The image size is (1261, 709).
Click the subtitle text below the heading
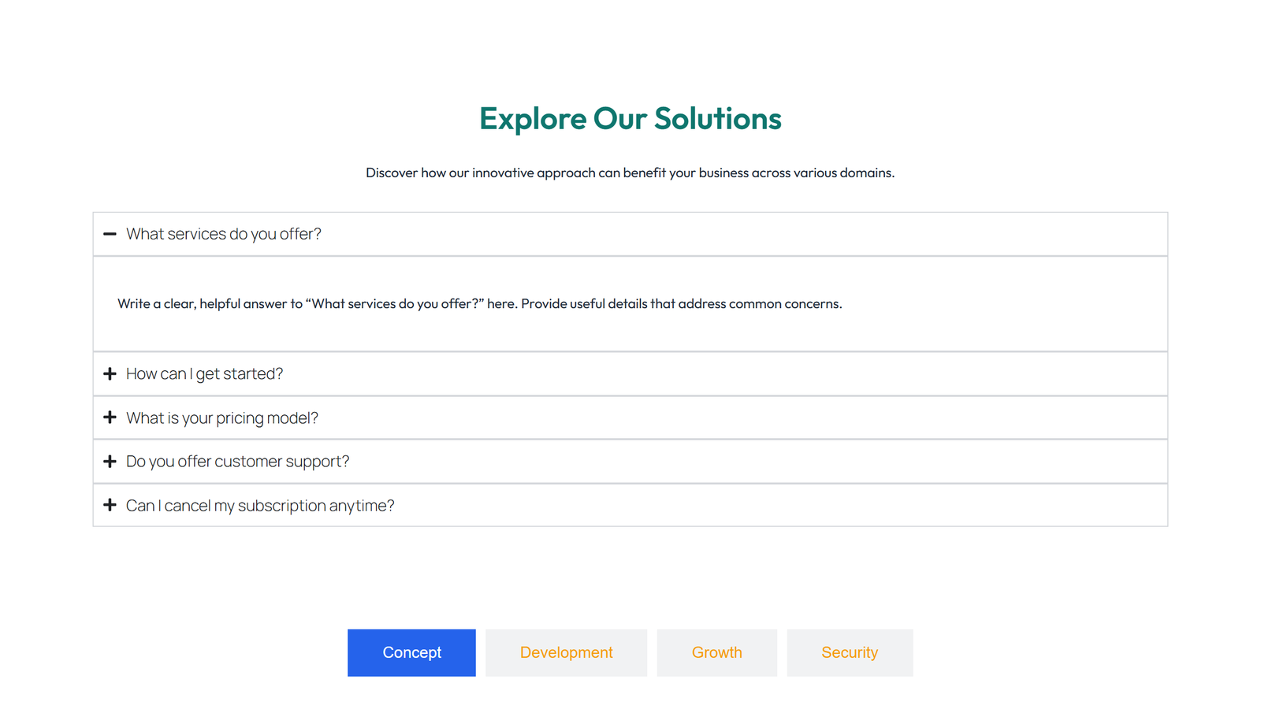pyautogui.click(x=630, y=173)
